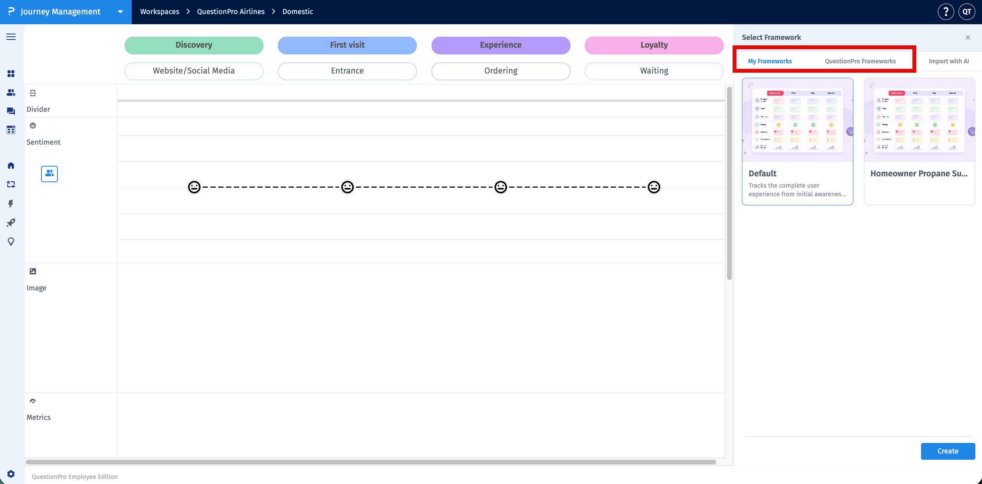Click the Sentiment lane label
982x484 pixels.
(x=43, y=142)
